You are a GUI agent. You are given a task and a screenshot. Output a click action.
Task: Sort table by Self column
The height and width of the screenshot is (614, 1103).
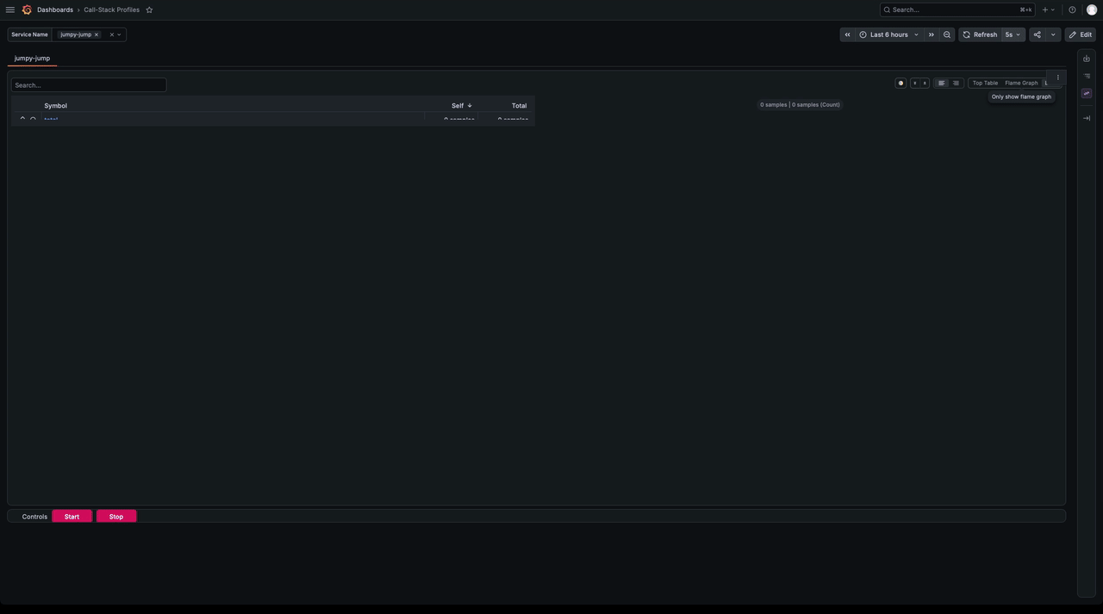(x=461, y=106)
